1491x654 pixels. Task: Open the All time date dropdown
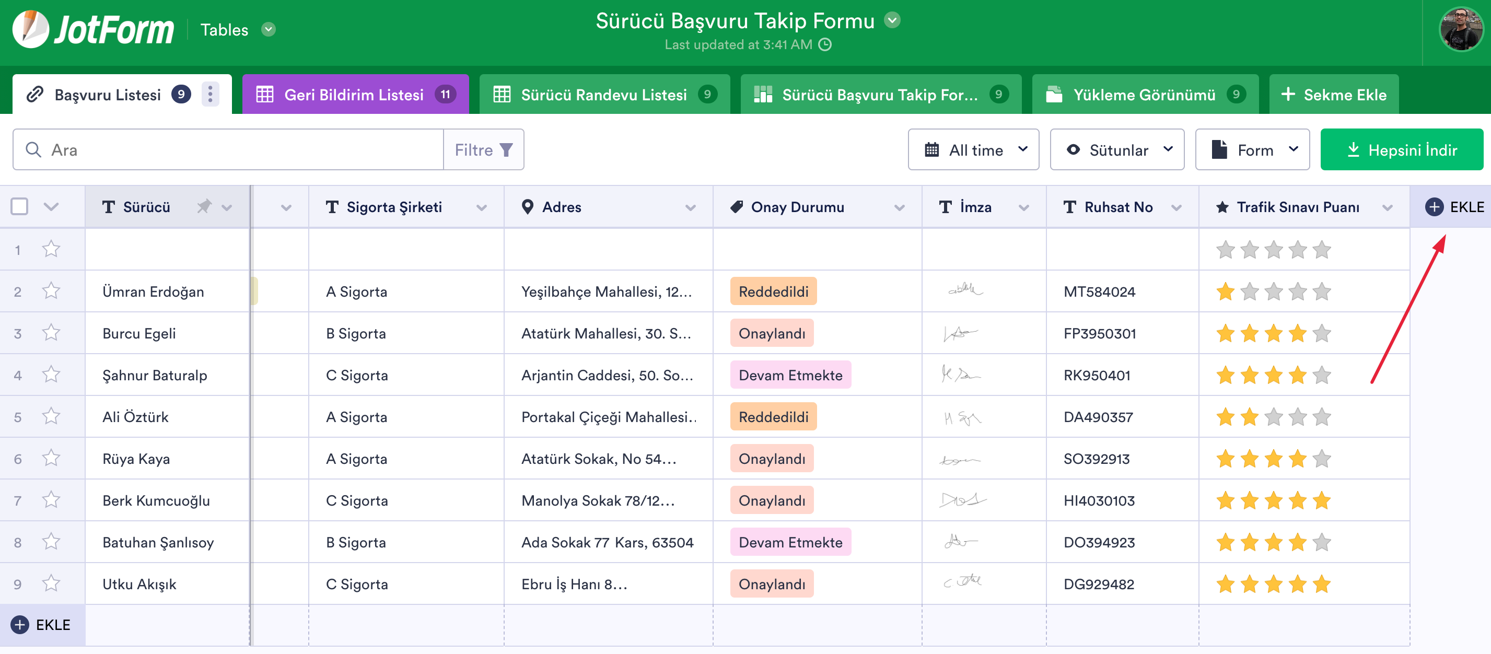click(973, 150)
